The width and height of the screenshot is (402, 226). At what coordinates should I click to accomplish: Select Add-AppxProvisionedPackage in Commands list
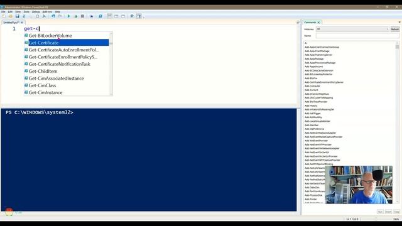[320, 63]
